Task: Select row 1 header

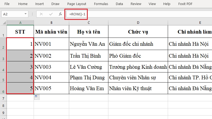Action: click(3, 31)
